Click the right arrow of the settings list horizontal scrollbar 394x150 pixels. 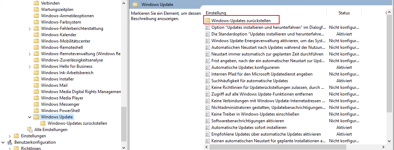[383, 147]
